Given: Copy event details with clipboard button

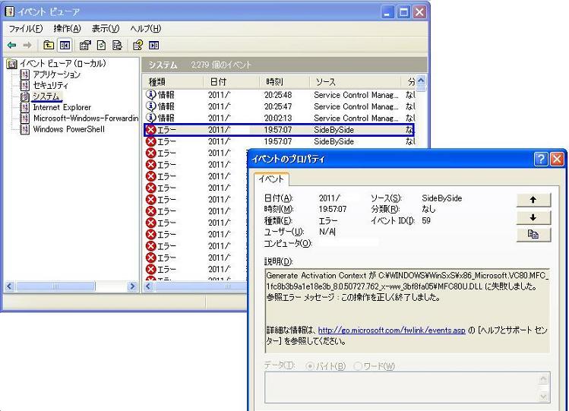Looking at the screenshot, I should tap(533, 236).
